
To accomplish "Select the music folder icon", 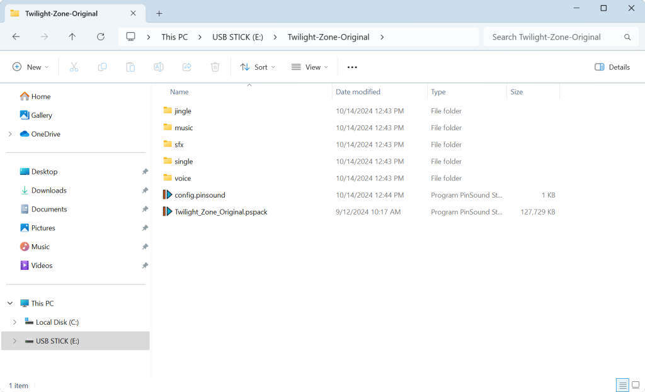I will tap(168, 127).
